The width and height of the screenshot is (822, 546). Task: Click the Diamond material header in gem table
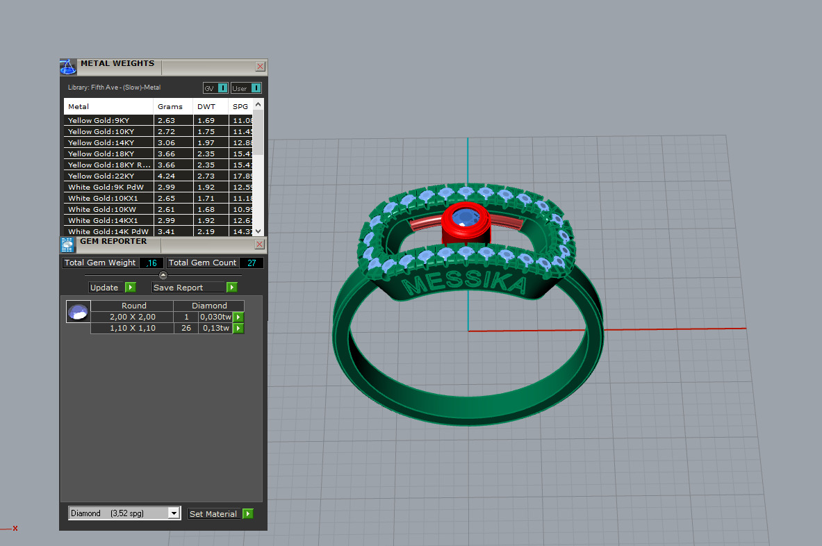click(x=209, y=306)
